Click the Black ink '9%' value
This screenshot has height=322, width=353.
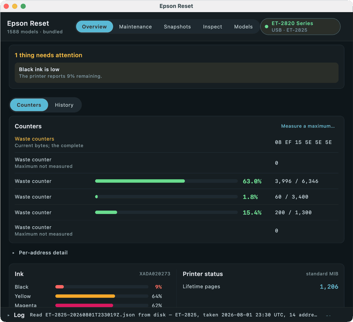(x=159, y=287)
